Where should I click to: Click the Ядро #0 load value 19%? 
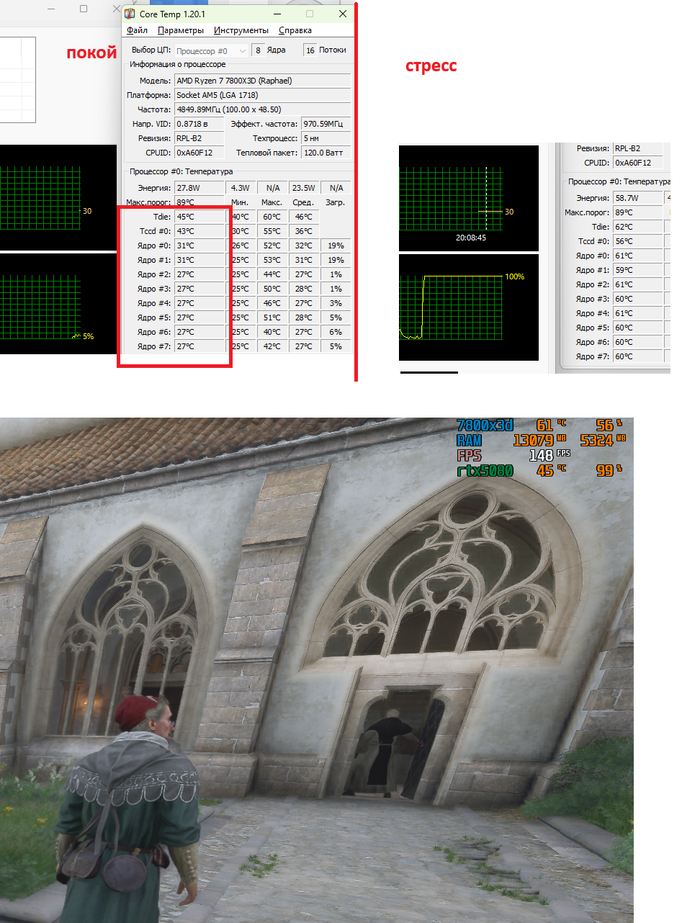(x=335, y=246)
